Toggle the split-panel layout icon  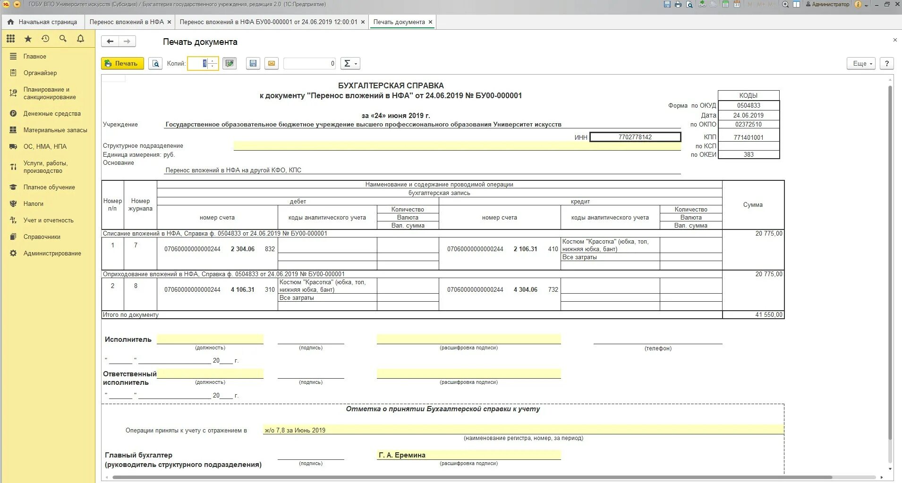click(x=796, y=4)
